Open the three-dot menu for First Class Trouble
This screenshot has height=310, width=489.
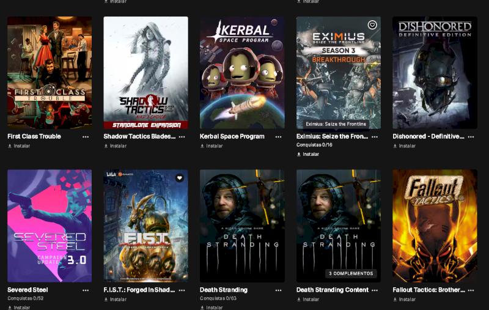[x=86, y=137]
